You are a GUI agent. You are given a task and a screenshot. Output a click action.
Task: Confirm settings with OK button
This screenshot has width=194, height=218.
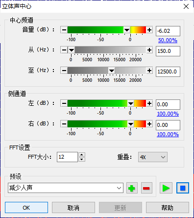pos(26,208)
